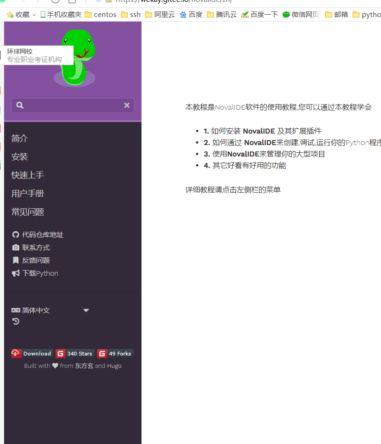This screenshot has width=381, height=444.
Task: Click the magnifier search icon in sidebar
Action: pos(20,105)
